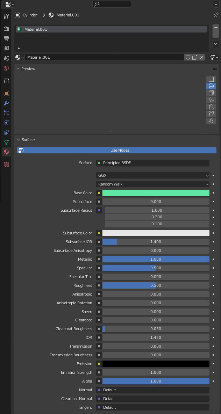Expand the material list filter triangle

point(19,48)
